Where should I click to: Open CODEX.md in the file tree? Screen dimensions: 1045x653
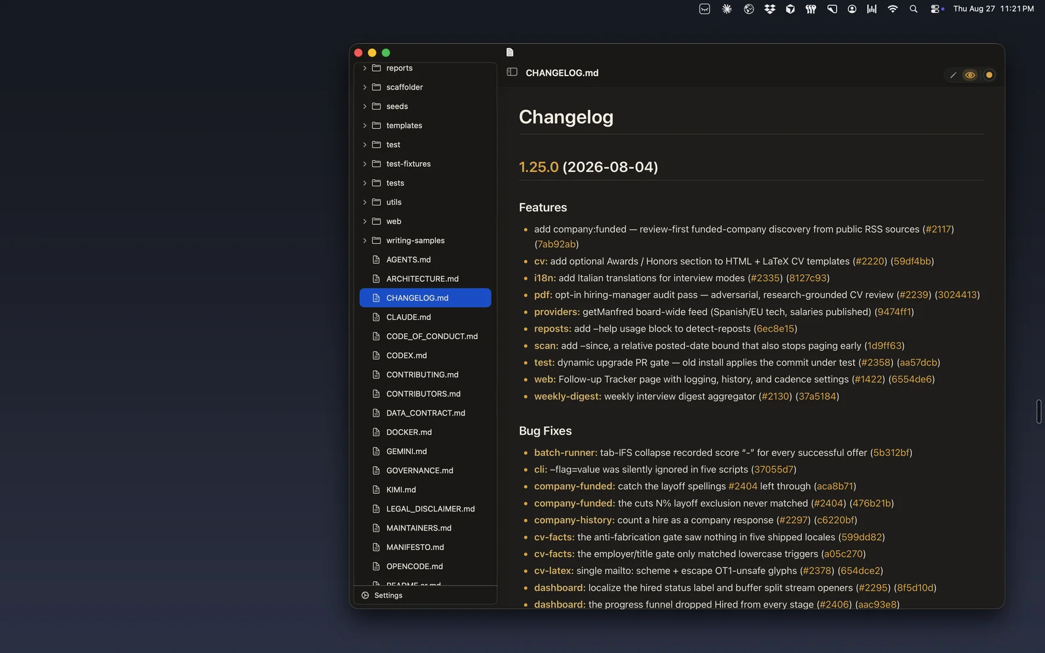425,355
